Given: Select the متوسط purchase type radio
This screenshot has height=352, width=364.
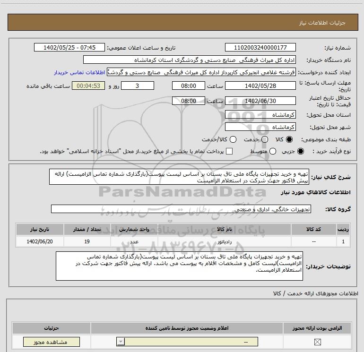Looking at the screenshot, I should point(273,151).
